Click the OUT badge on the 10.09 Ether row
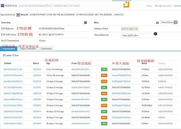 coord(104,106)
